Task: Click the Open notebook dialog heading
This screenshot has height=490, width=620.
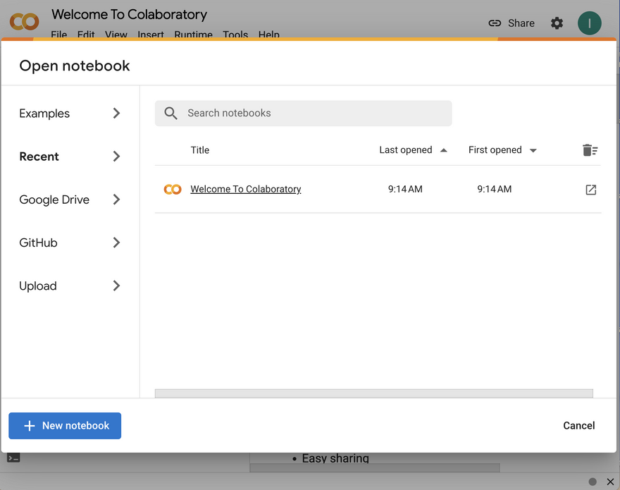Action: pyautogui.click(x=75, y=66)
